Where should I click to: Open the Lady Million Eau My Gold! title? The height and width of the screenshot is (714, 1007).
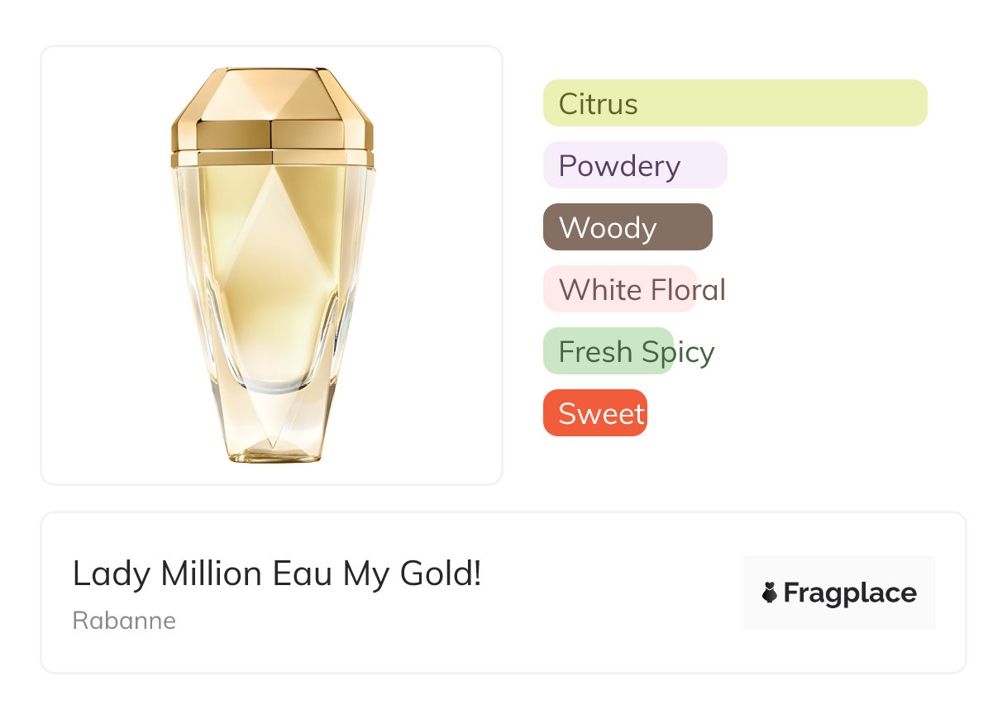(276, 574)
